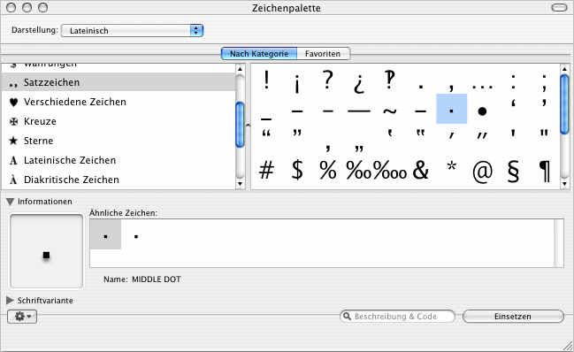Expand the Schriftvariante section
Screen dimensions: 574x352
point(10,301)
